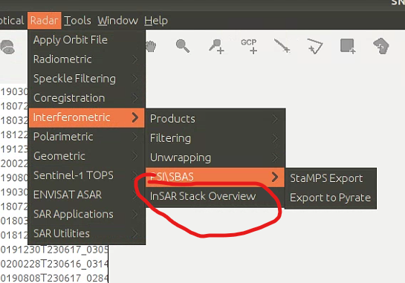Expand the Radiometric submenu
Viewport: 405px width, 283px height.
click(x=86, y=59)
